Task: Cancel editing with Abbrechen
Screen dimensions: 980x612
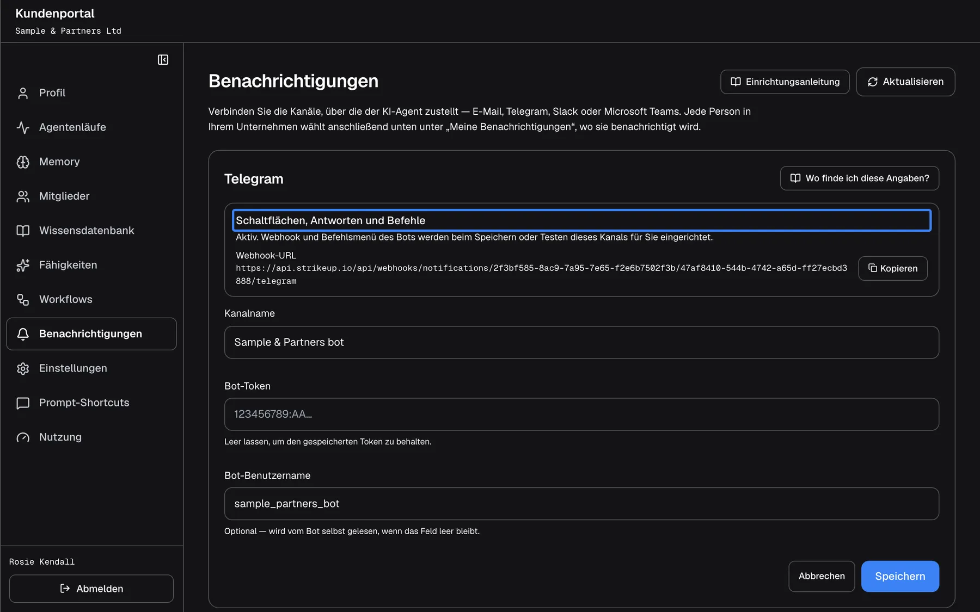Action: [x=822, y=576]
